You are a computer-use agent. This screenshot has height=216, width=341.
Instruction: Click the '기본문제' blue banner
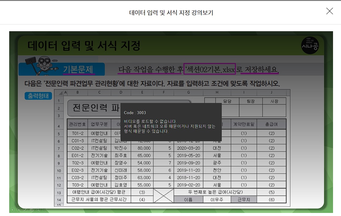point(78,69)
